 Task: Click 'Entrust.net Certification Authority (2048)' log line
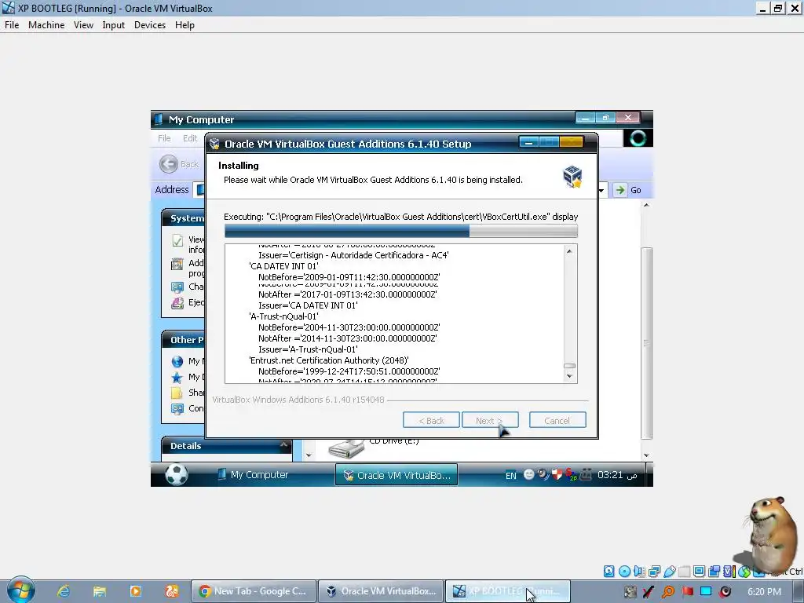tap(329, 360)
